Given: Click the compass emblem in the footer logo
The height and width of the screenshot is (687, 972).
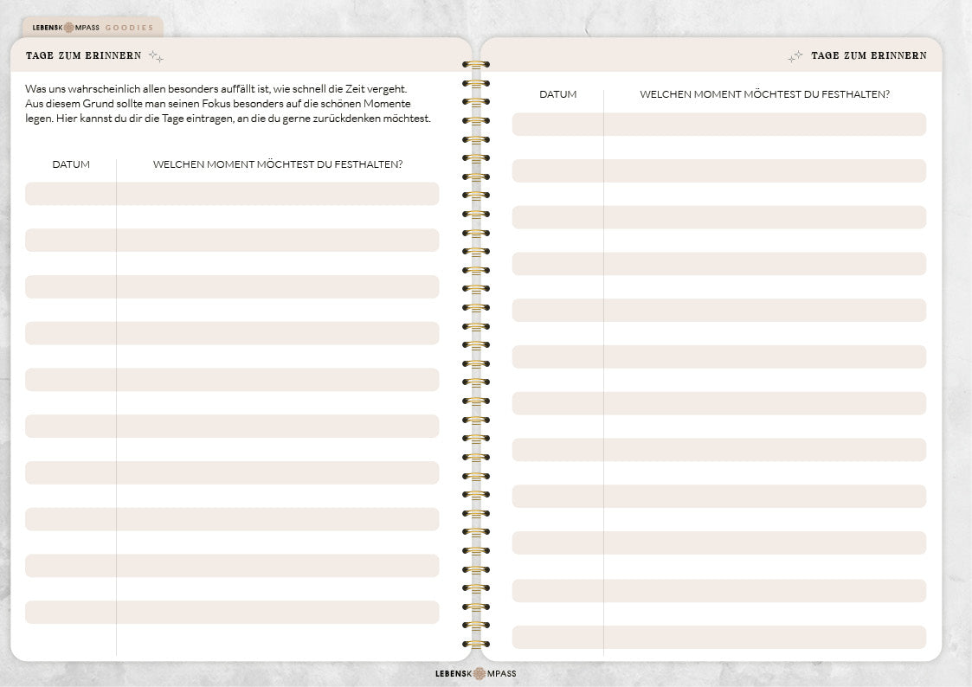Looking at the screenshot, I should [x=480, y=673].
